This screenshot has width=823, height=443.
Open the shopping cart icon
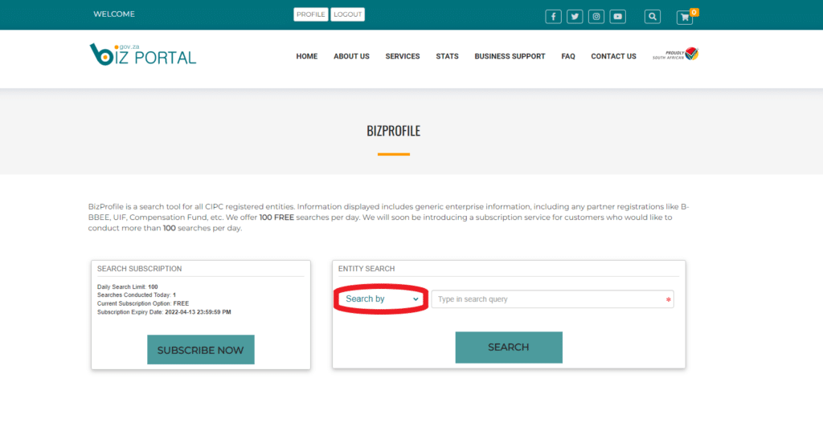coord(685,18)
